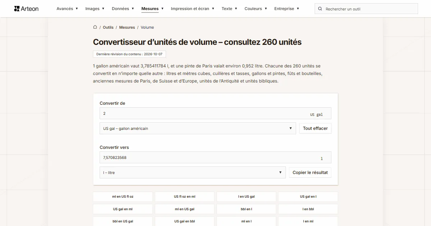The image size is (431, 226).
Task: Open the Données menu
Action: [x=123, y=9]
